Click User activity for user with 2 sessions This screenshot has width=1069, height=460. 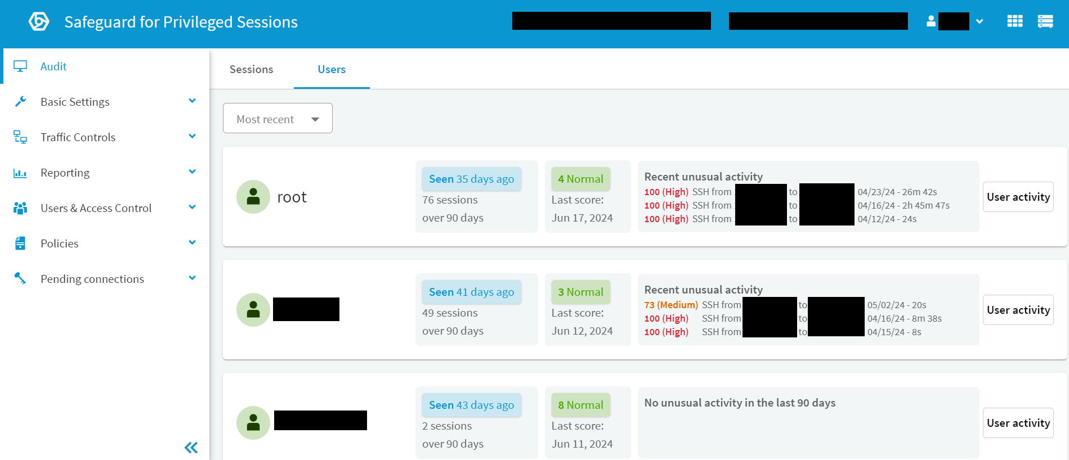[x=1018, y=423]
